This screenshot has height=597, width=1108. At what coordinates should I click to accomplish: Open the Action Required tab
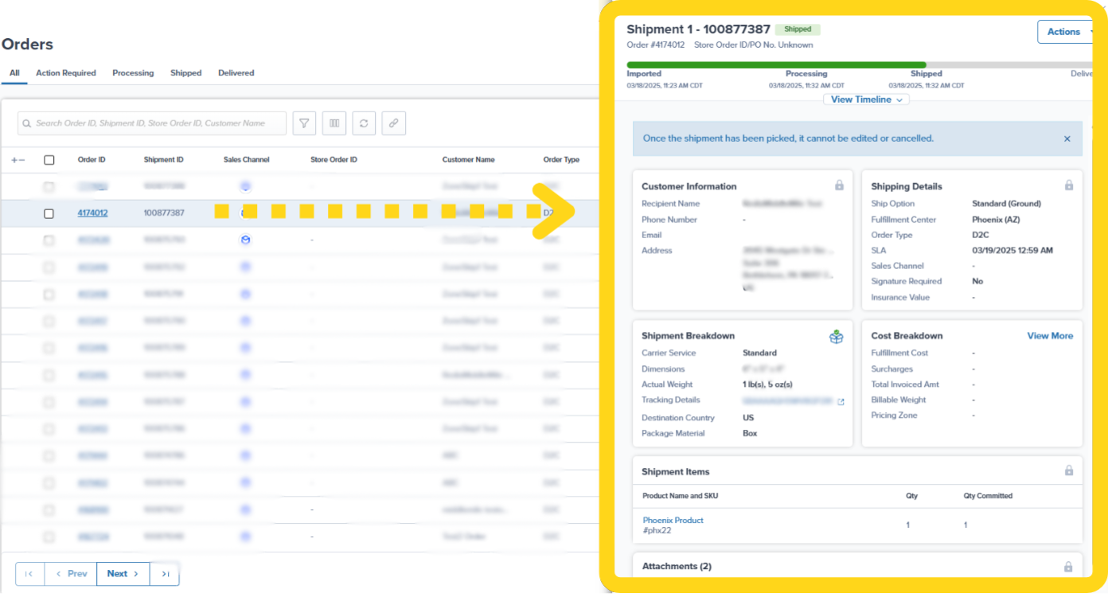pyautogui.click(x=66, y=72)
